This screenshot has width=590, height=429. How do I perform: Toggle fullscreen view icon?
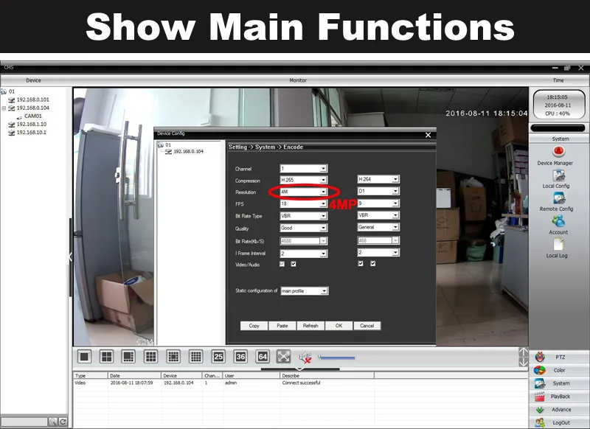(283, 357)
